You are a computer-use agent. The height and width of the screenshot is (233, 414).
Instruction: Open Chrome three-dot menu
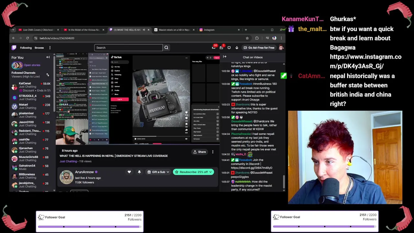pyautogui.click(x=281, y=38)
